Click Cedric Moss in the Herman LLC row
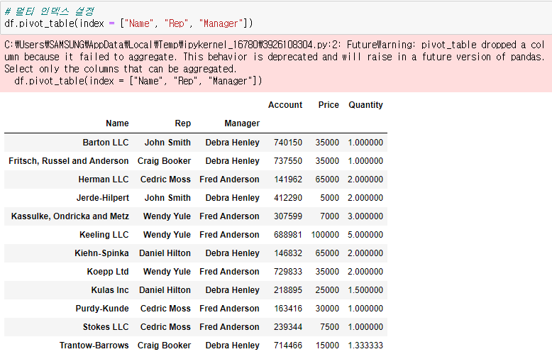 tap(165, 179)
